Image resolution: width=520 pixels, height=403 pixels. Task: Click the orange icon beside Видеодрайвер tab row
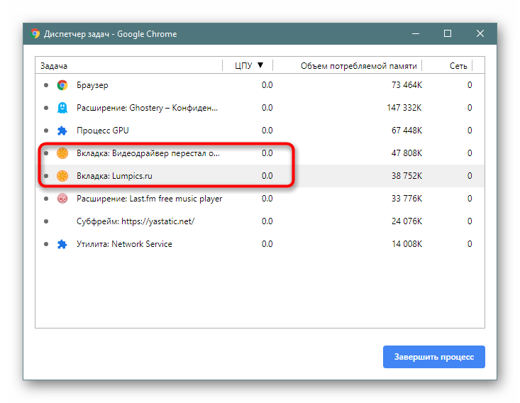click(62, 153)
